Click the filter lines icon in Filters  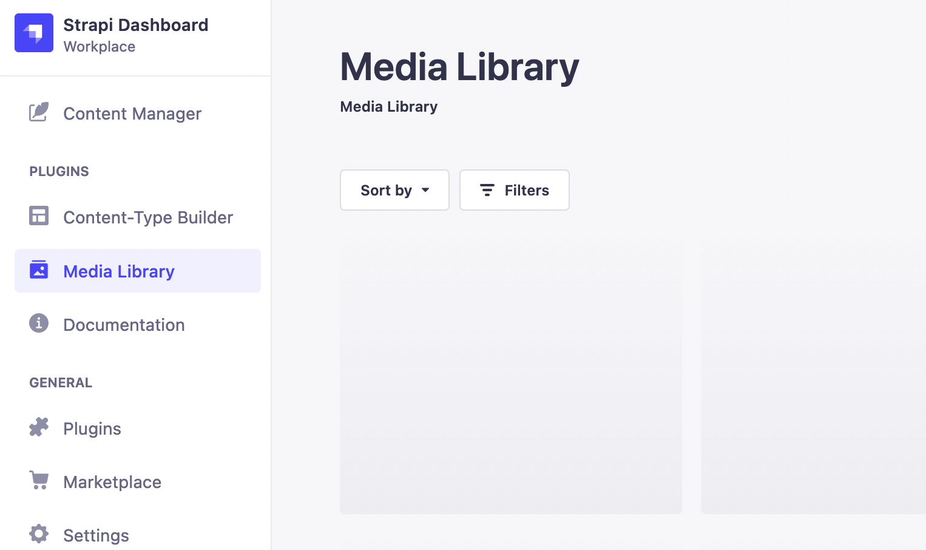[487, 190]
